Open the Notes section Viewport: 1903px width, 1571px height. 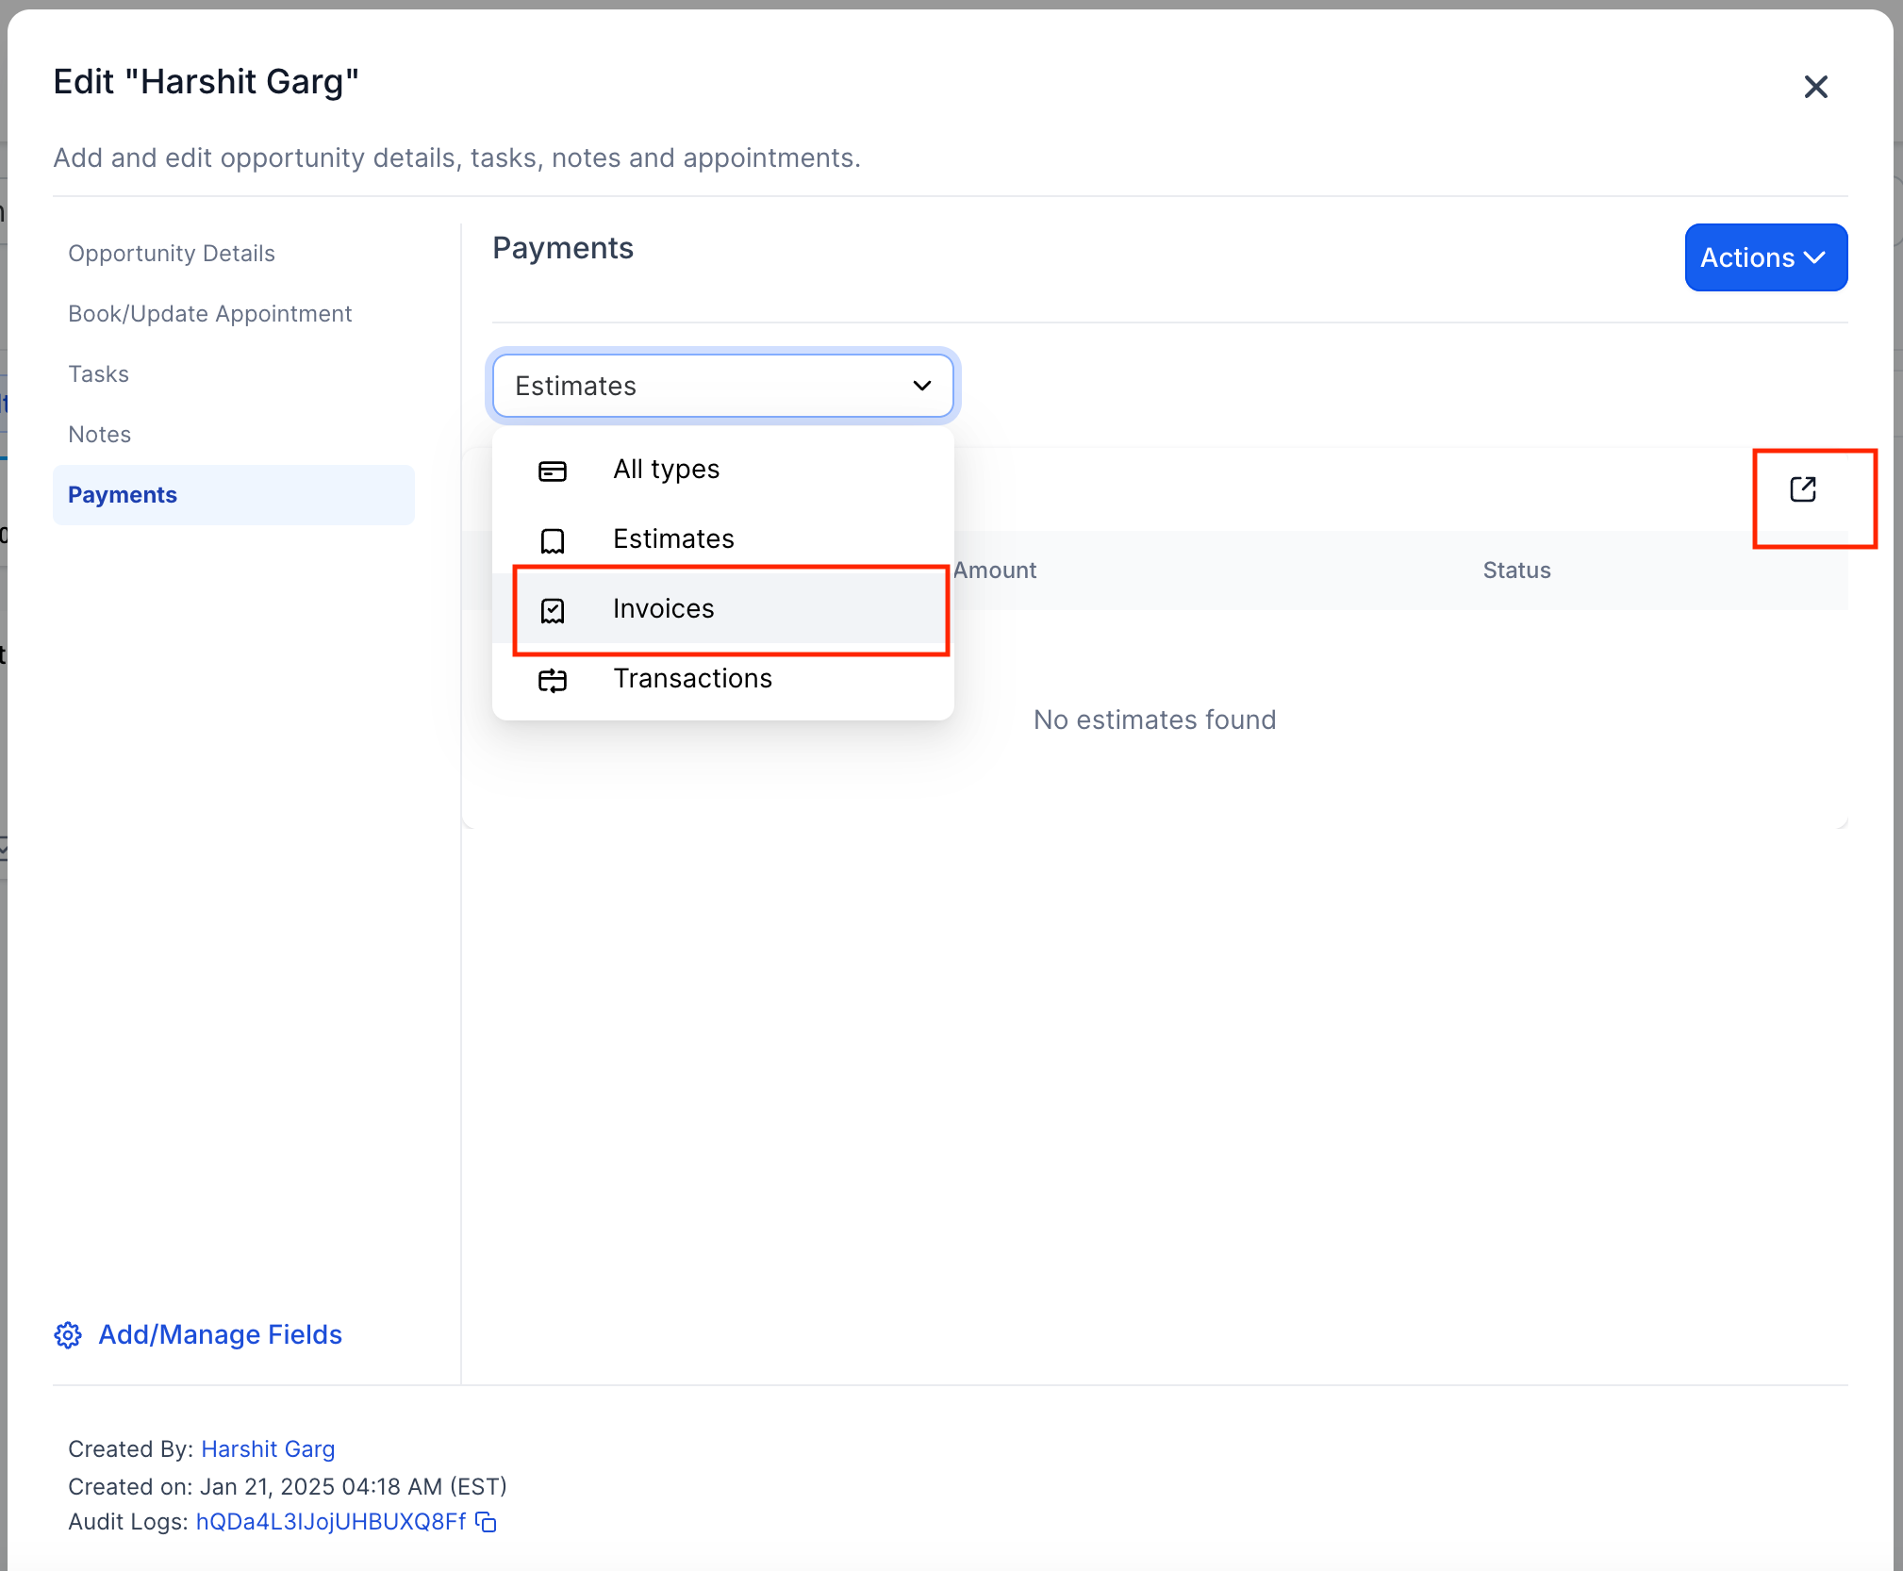pyautogui.click(x=99, y=435)
